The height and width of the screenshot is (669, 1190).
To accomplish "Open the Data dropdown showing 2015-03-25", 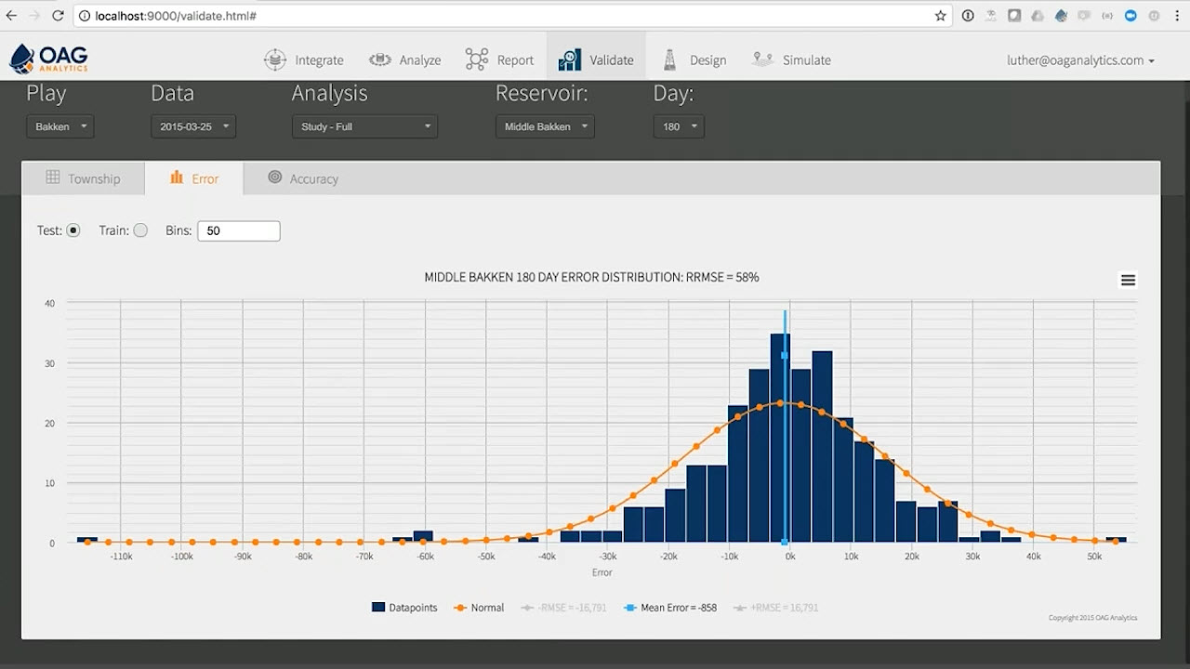I will point(193,126).
